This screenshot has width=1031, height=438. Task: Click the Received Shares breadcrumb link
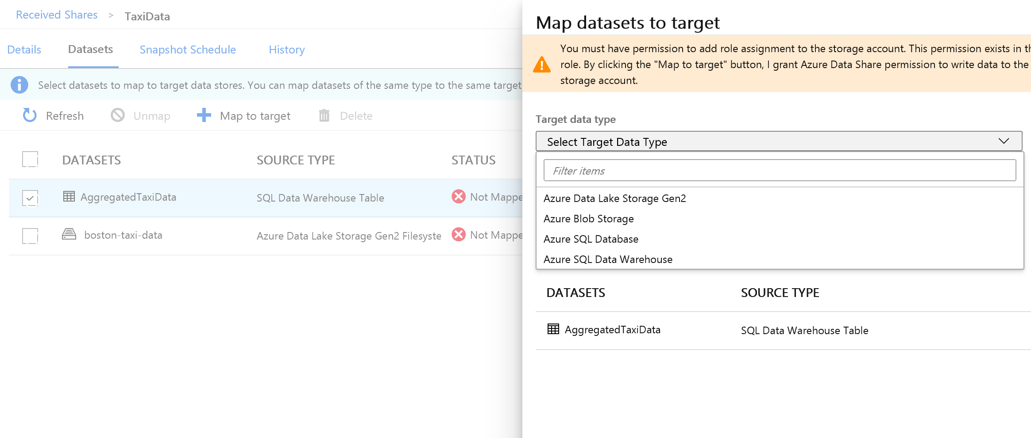pos(57,15)
